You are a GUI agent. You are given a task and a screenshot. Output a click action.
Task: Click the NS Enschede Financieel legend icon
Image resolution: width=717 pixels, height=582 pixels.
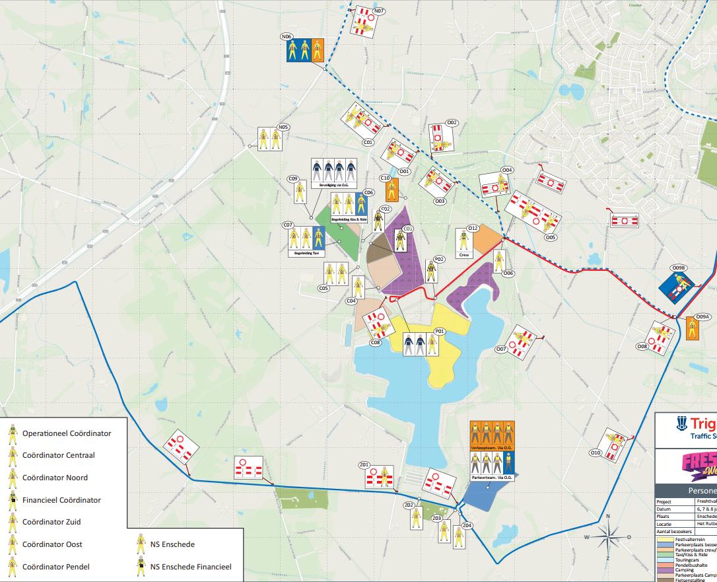pos(140,566)
